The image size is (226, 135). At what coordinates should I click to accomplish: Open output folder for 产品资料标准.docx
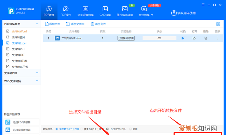point(194,38)
